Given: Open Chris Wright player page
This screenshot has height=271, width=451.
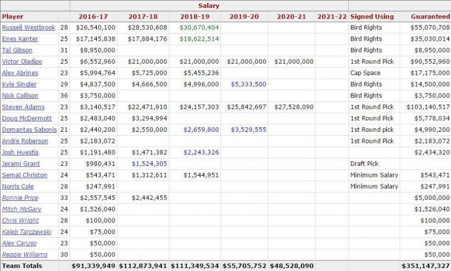Looking at the screenshot, I should tap(20, 220).
